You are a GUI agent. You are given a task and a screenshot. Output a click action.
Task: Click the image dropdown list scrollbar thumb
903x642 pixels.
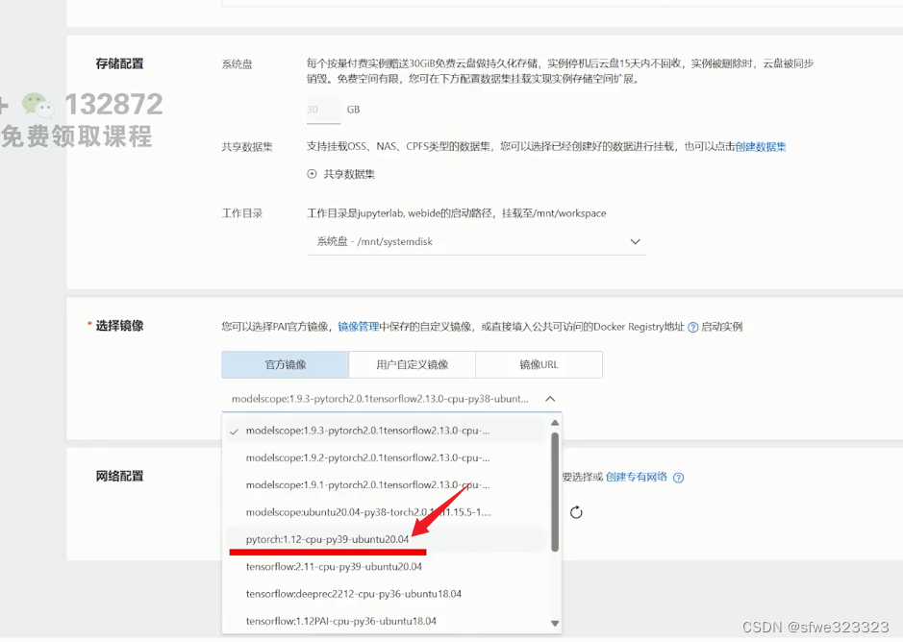pos(555,492)
